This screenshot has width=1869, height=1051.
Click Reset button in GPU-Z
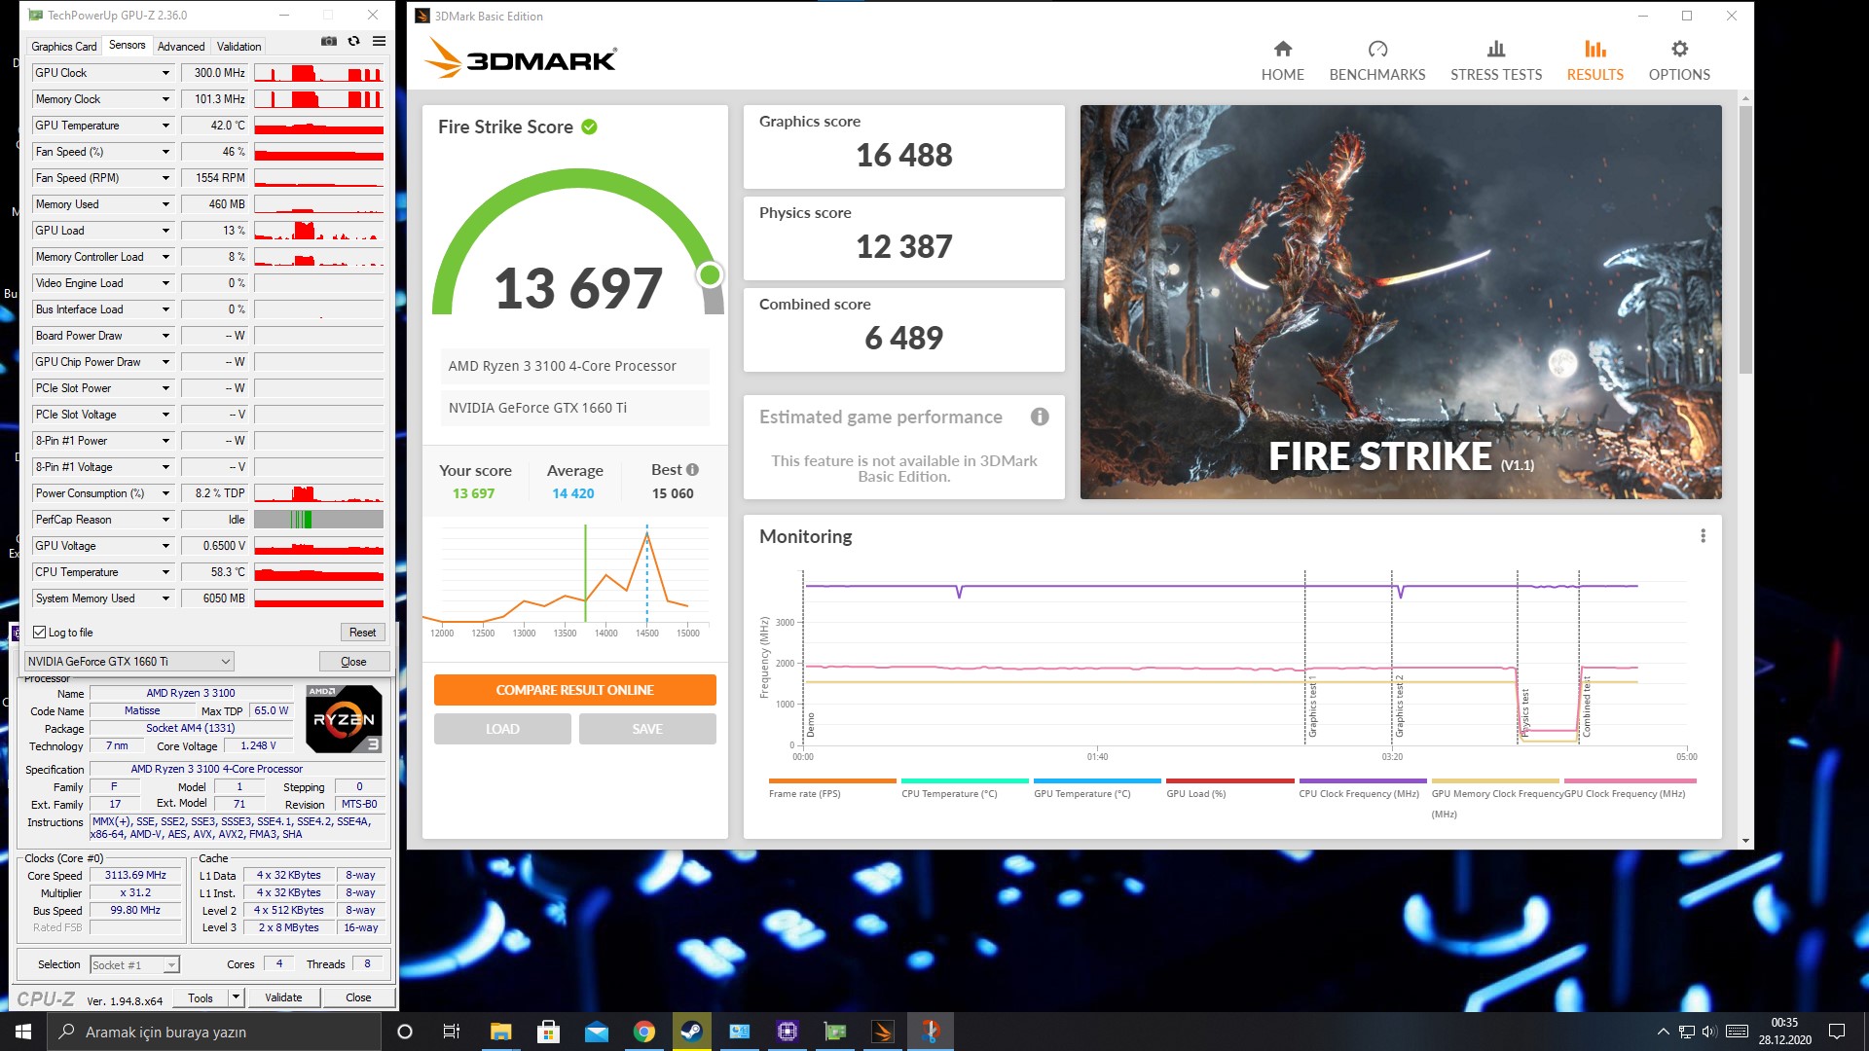click(x=362, y=633)
